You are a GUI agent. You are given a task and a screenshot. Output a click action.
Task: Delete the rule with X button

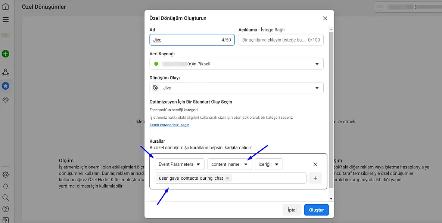tap(315, 164)
